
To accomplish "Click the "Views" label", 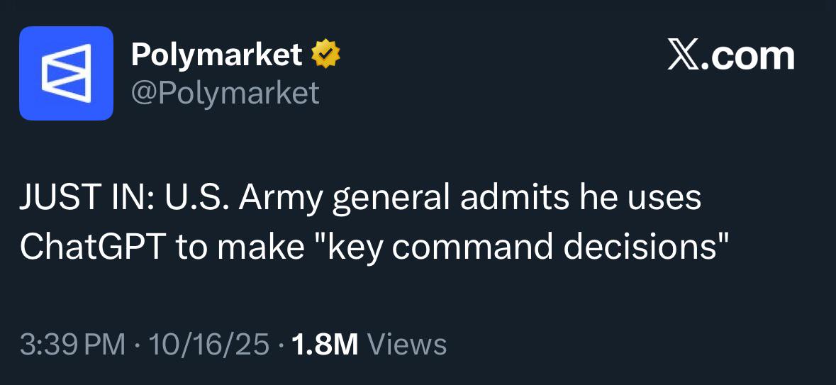I will point(408,345).
